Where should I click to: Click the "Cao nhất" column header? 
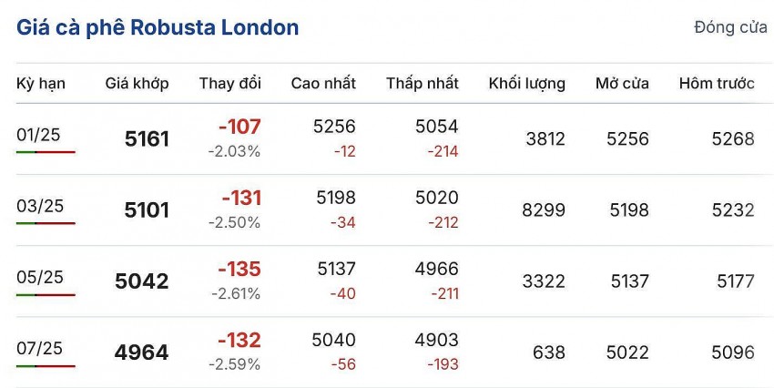point(323,84)
